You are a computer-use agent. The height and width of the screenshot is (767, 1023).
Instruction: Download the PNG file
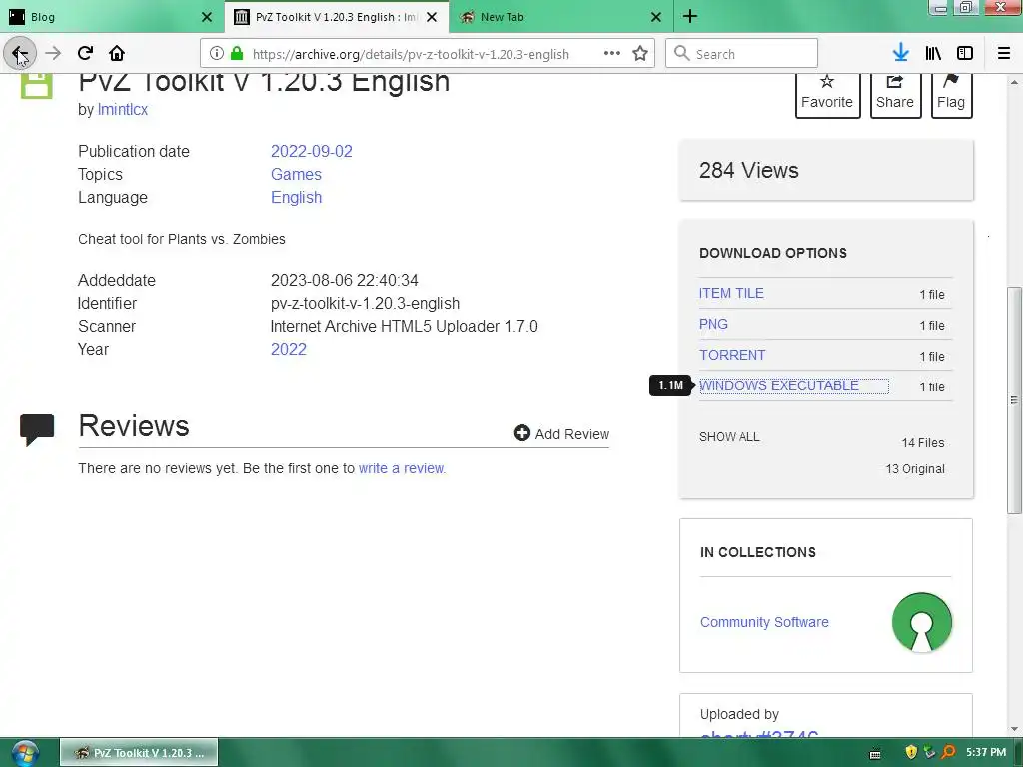(713, 325)
